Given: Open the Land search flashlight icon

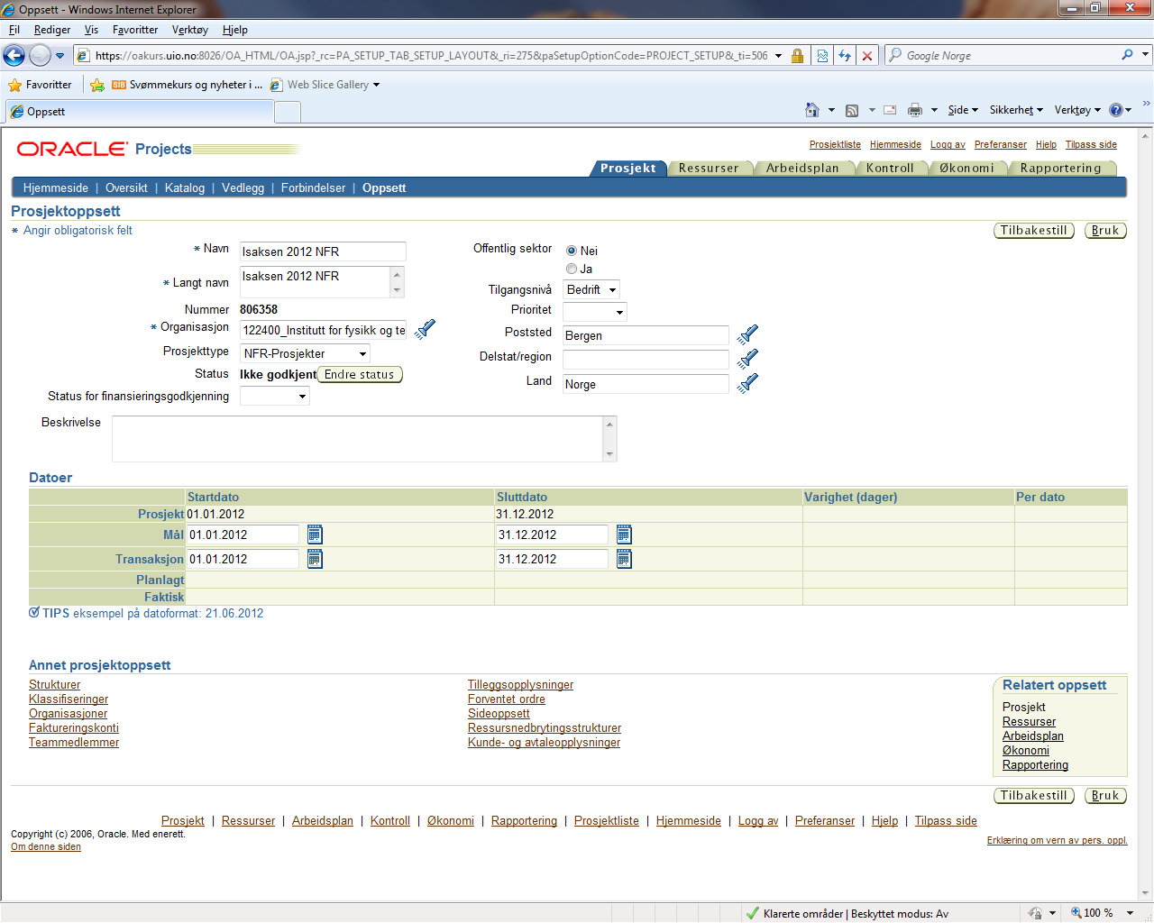Looking at the screenshot, I should 747,383.
